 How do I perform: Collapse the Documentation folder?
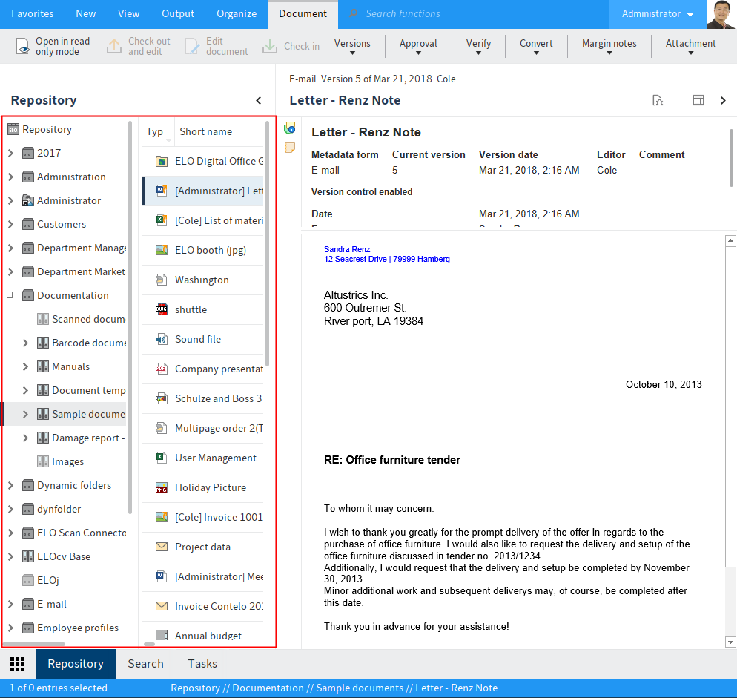(10, 296)
